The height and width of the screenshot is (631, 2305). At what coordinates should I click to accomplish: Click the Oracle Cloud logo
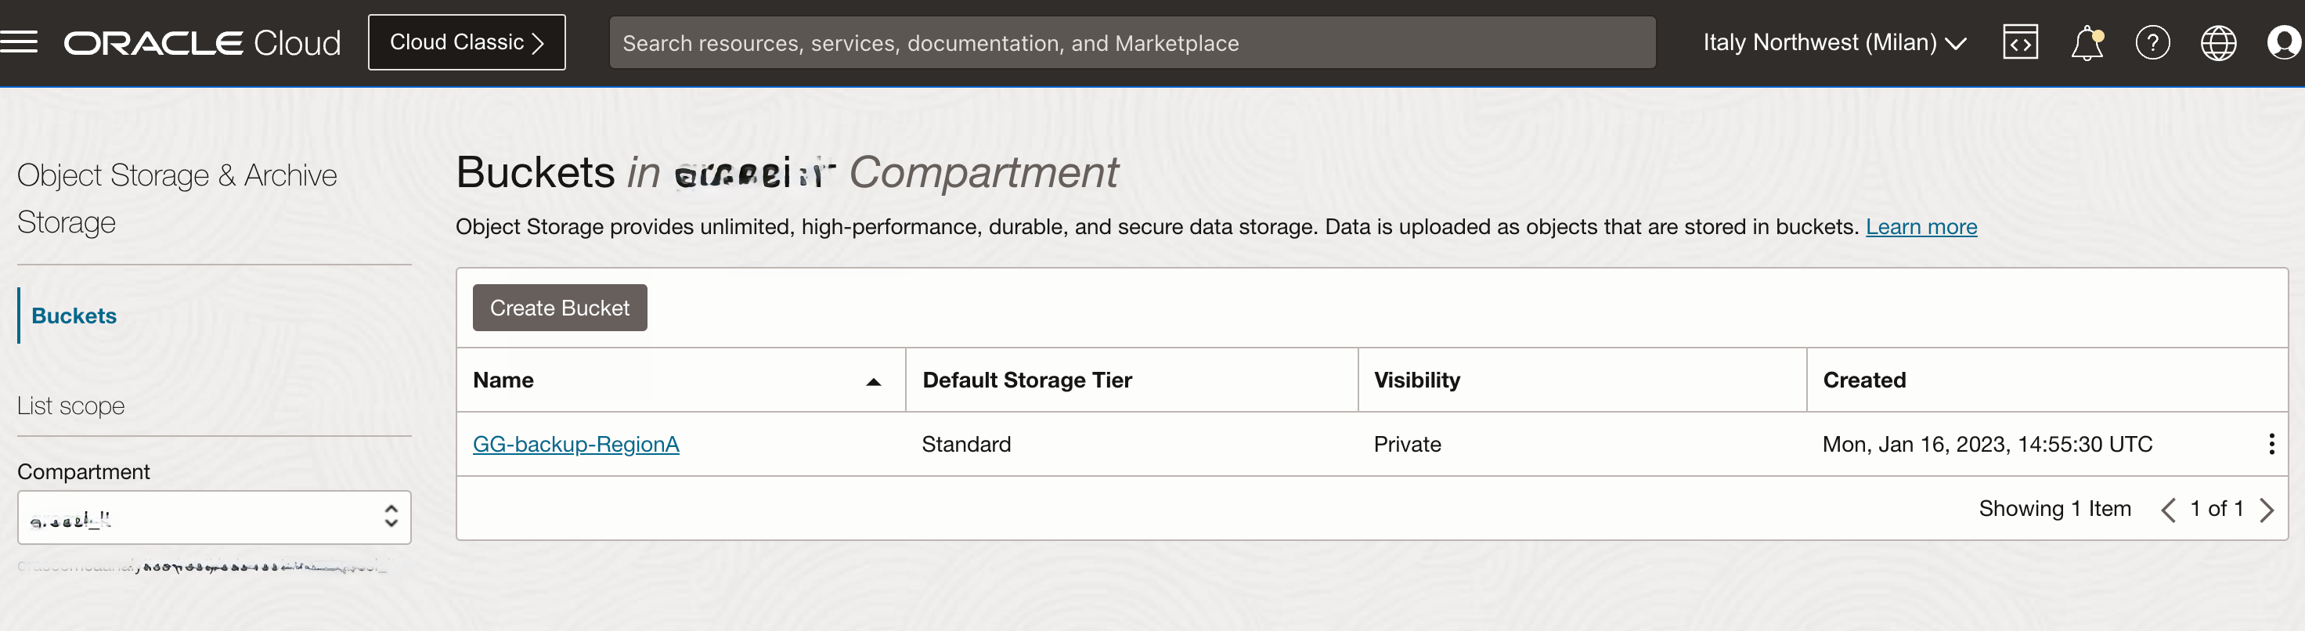click(202, 43)
